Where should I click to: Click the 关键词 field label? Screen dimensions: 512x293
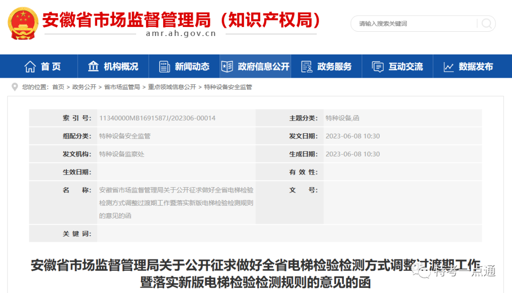(77, 234)
